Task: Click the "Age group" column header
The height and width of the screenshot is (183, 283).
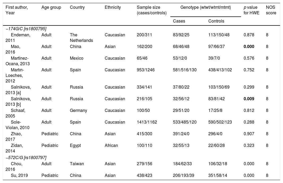Action: (x=51, y=7)
